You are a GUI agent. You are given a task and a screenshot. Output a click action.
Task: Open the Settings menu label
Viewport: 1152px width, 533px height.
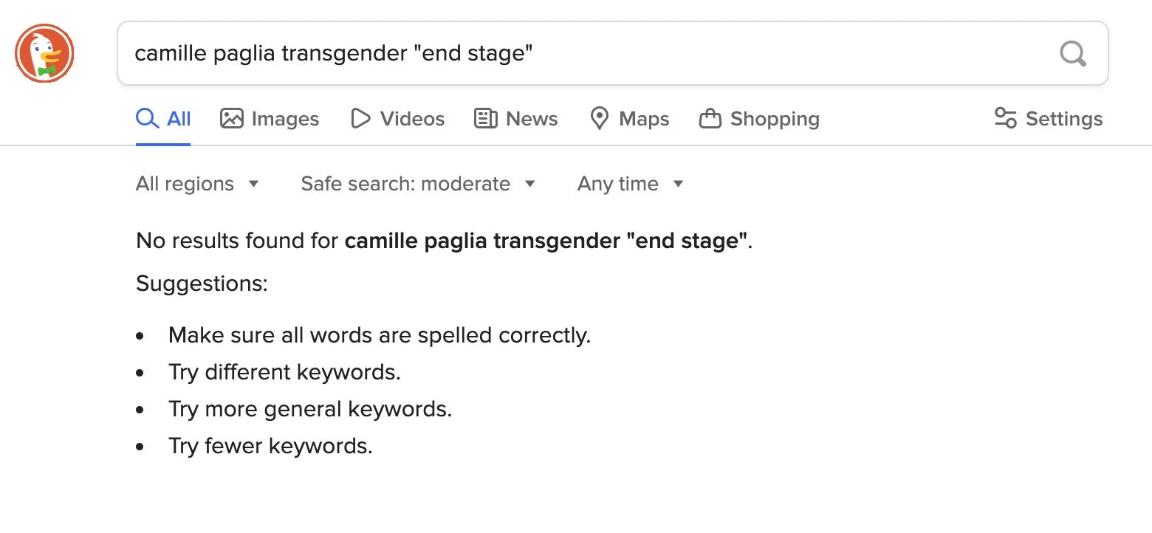click(x=1064, y=119)
